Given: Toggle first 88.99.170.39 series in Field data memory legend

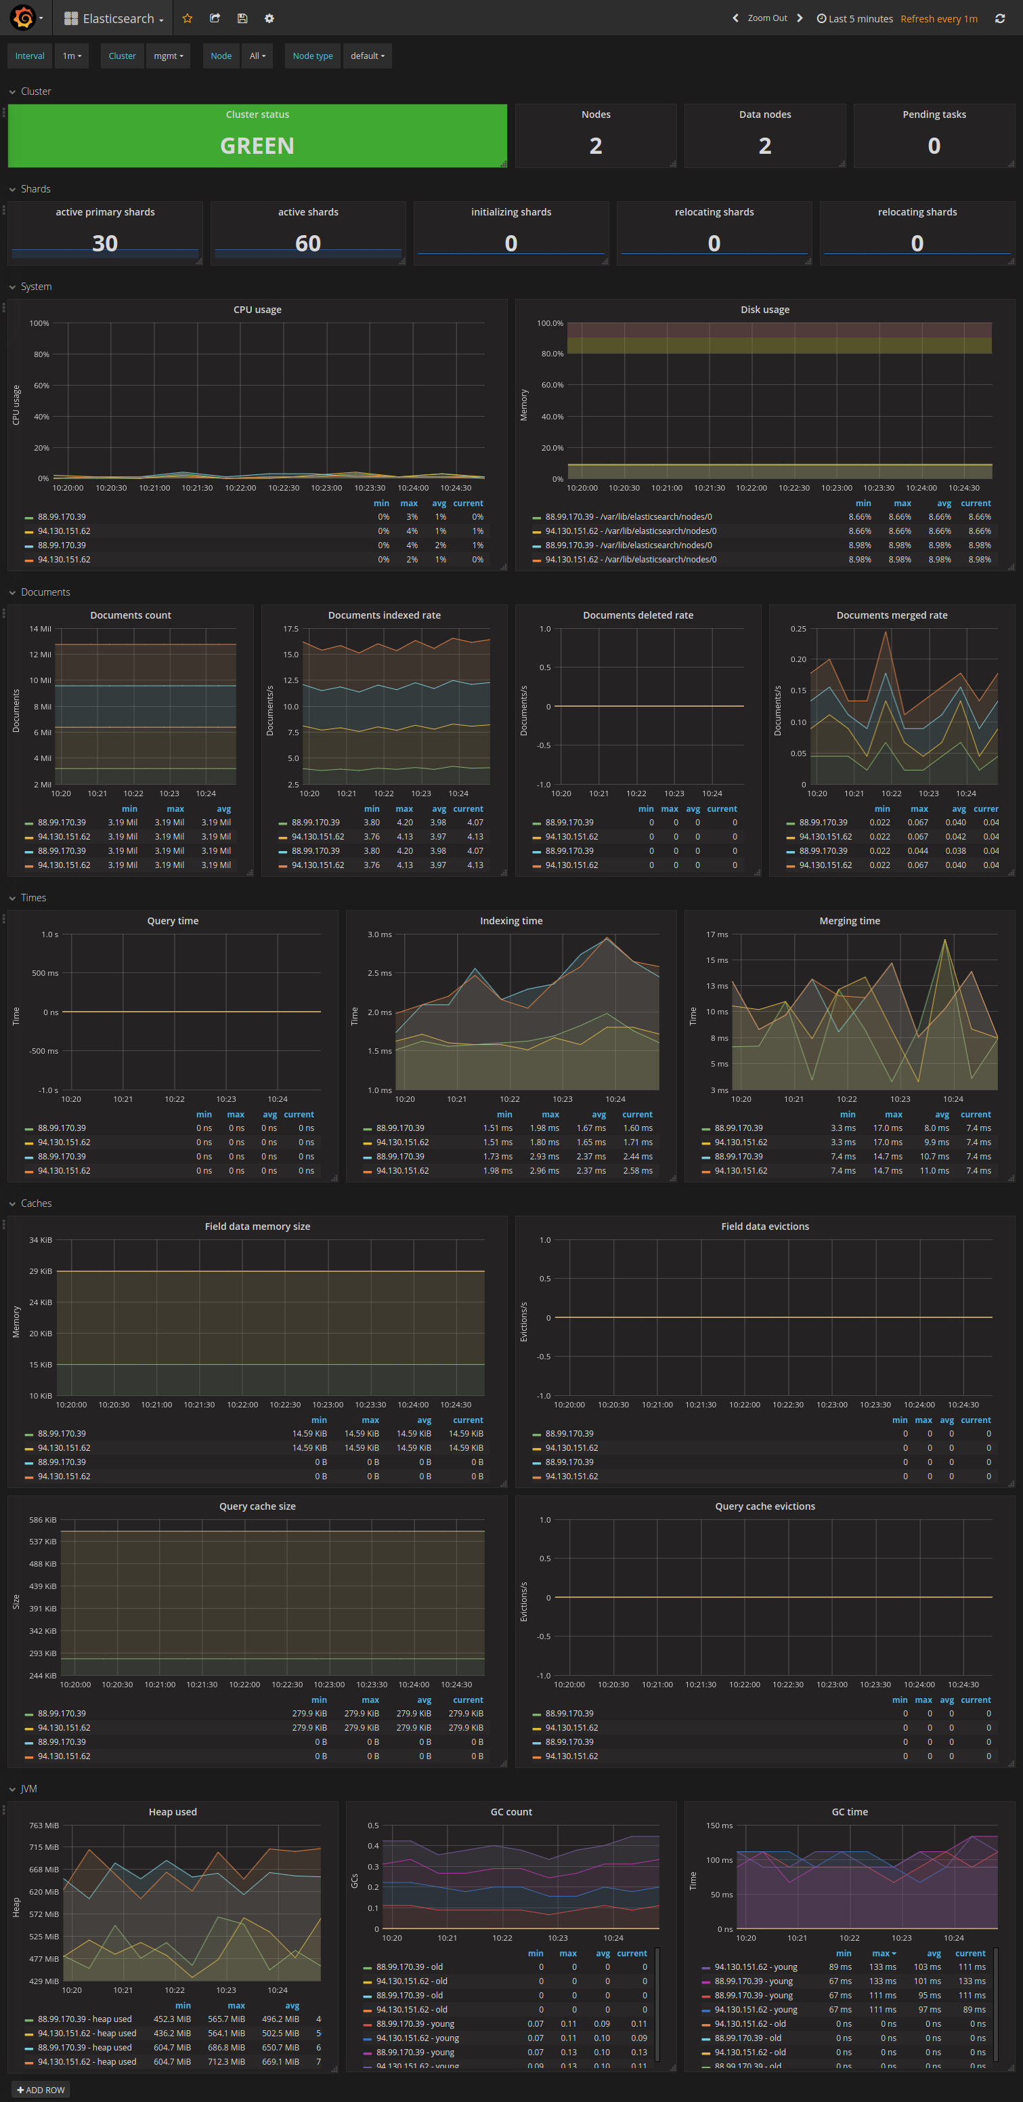Looking at the screenshot, I should [x=61, y=1434].
